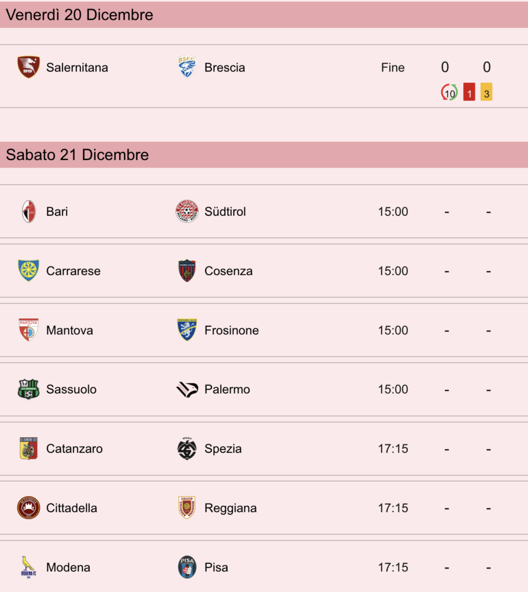Viewport: 528px width, 592px height.
Task: Click the Cosenza club crest
Action: point(187,271)
